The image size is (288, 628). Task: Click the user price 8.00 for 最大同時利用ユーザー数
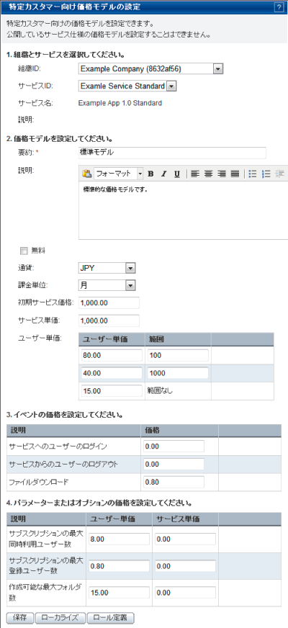[119, 539]
